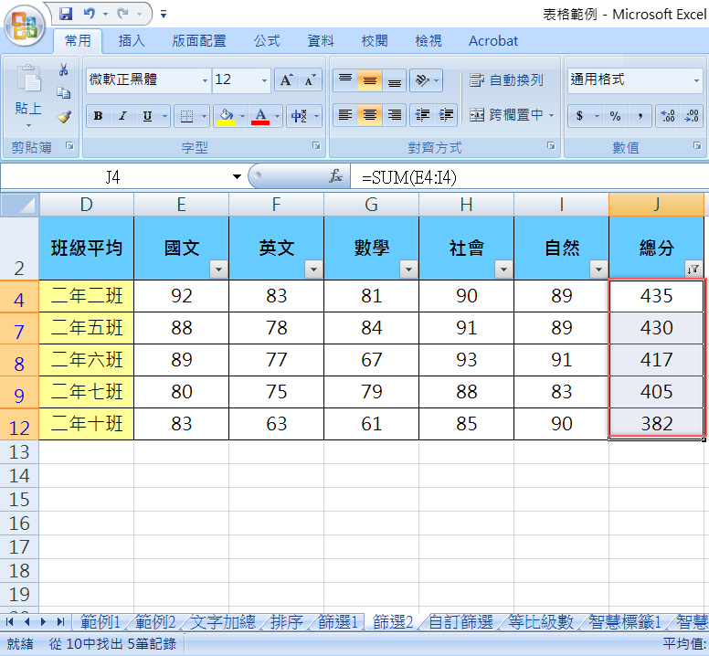Switch to the 插入 ribbon tab
This screenshot has width=709, height=656.
point(132,40)
